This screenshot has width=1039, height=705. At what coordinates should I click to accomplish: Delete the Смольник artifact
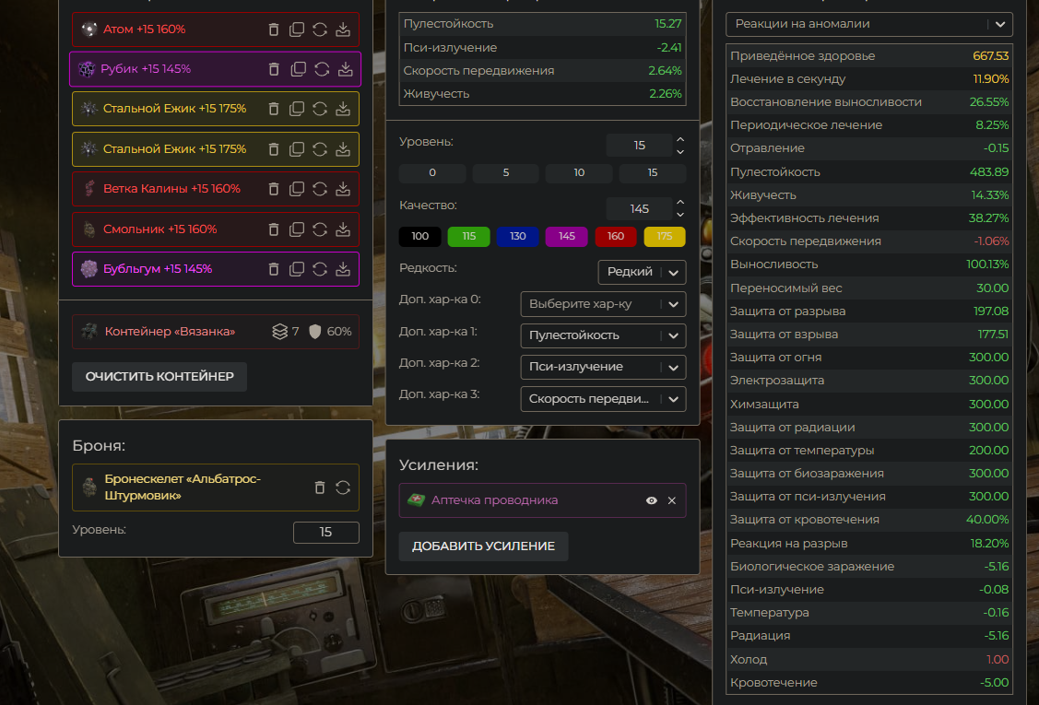pos(274,229)
